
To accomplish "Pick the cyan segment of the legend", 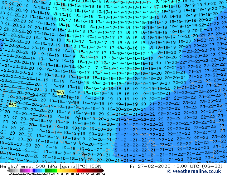I will click(x=43, y=171).
